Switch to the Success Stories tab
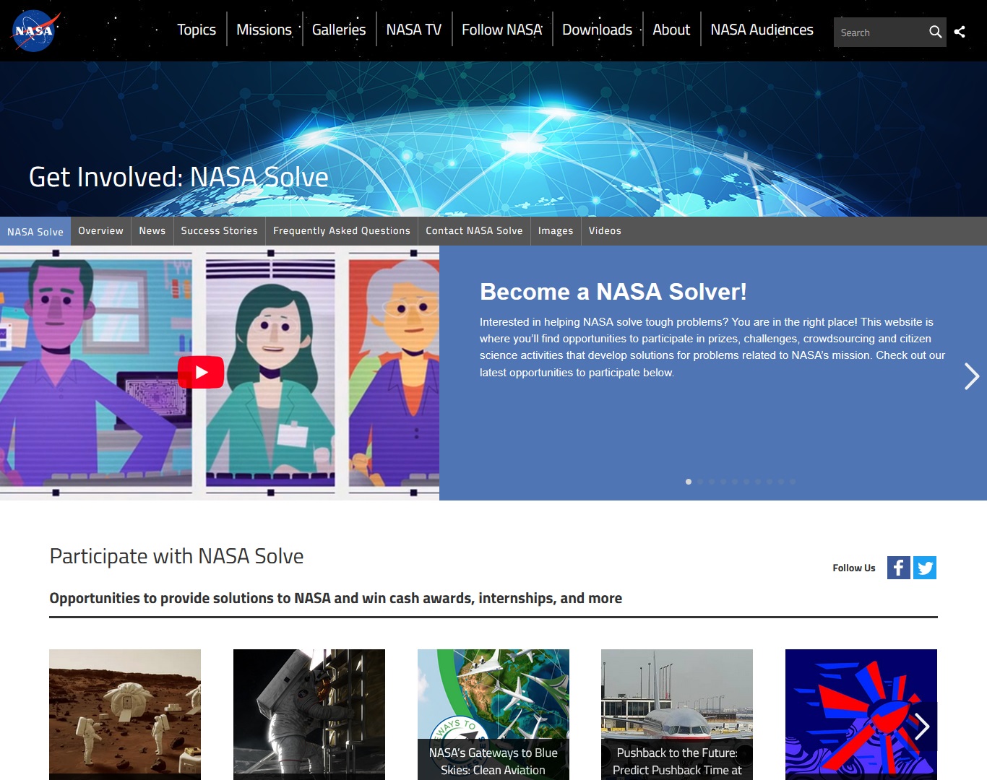Screen dimensions: 987x780 coord(219,231)
